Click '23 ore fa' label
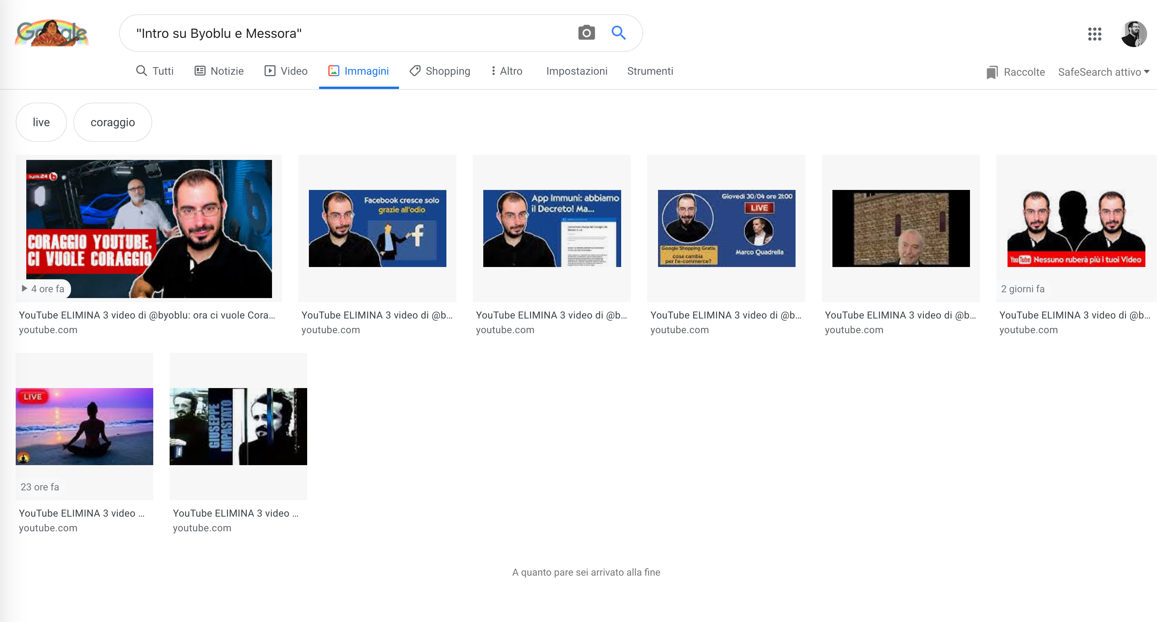 click(x=40, y=487)
